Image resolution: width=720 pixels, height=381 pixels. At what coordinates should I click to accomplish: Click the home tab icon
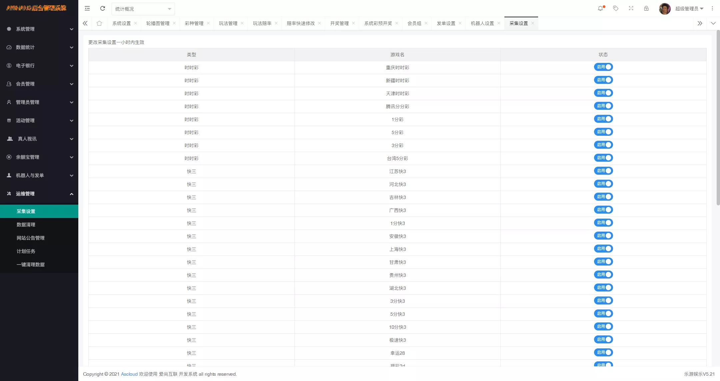(x=99, y=23)
